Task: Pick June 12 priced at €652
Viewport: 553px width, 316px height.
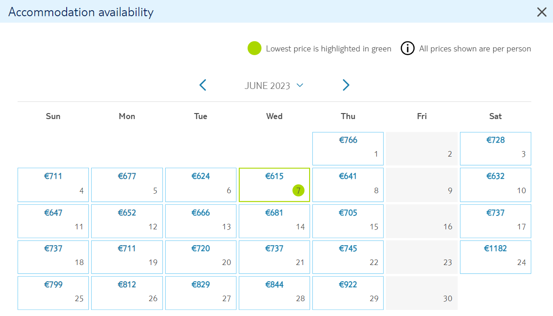Action: [x=127, y=221]
